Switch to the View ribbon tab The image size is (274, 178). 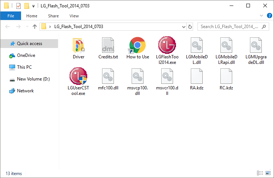click(74, 16)
